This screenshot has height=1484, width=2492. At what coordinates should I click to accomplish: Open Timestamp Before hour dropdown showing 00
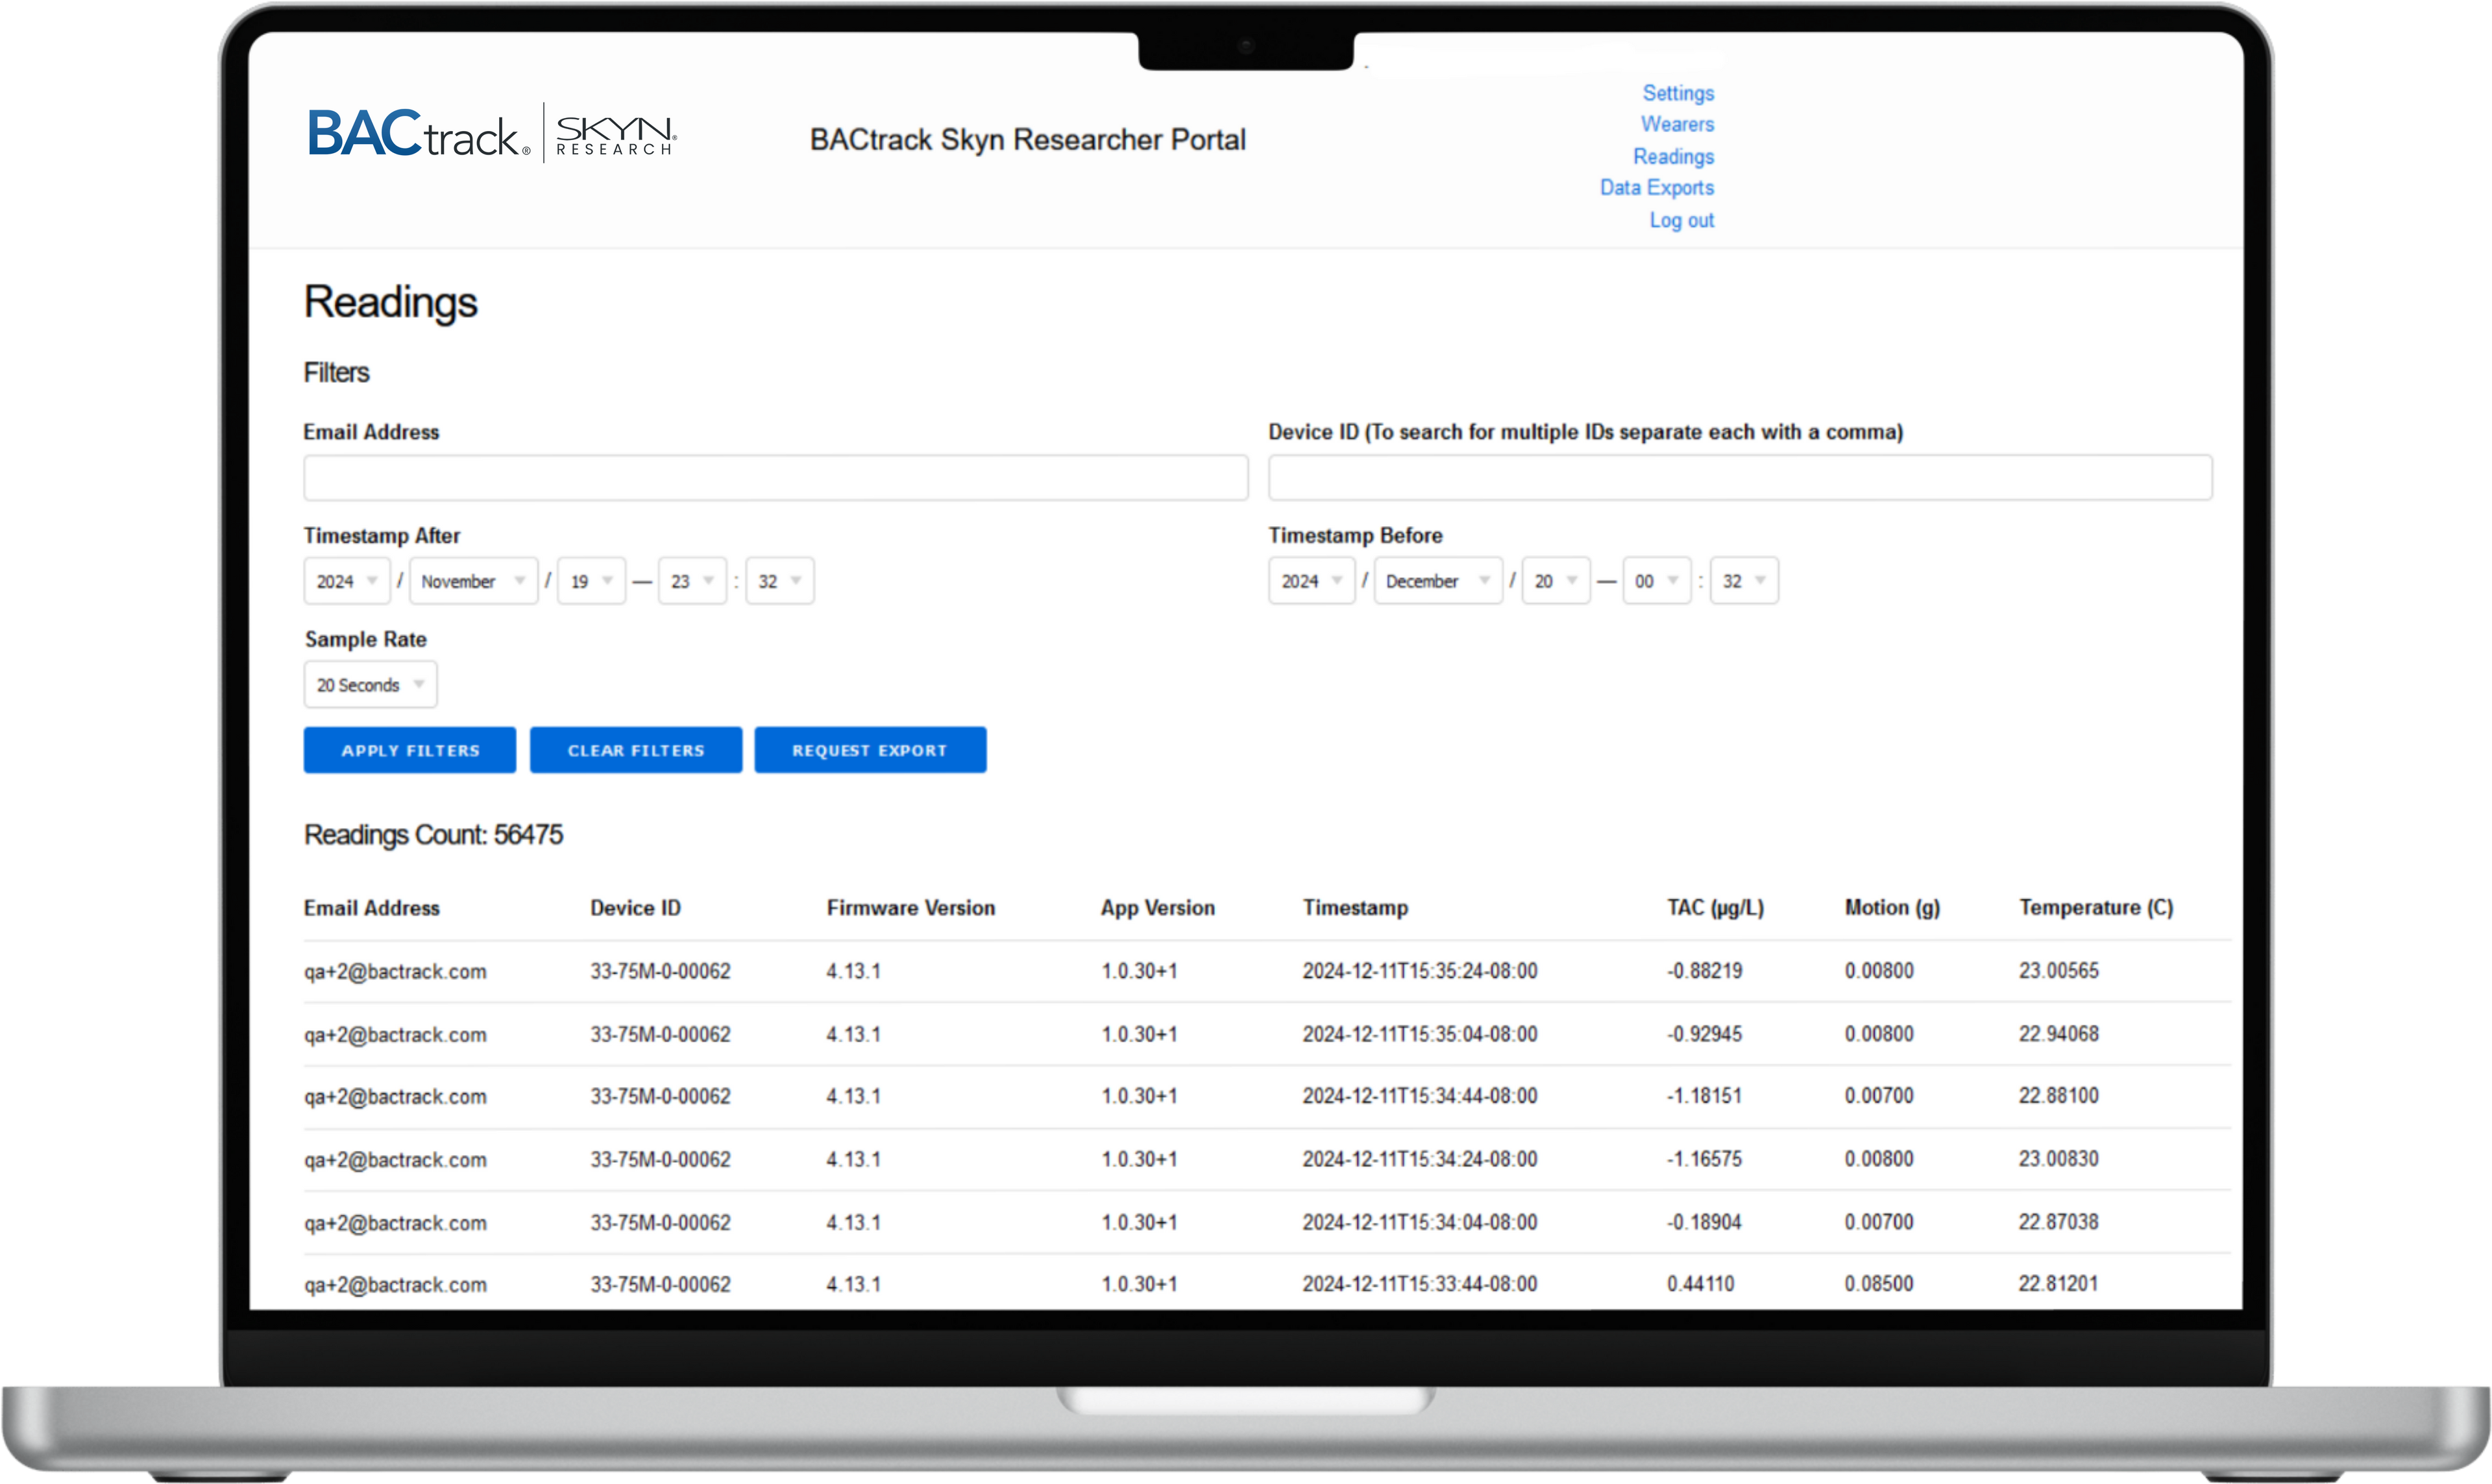(1657, 581)
